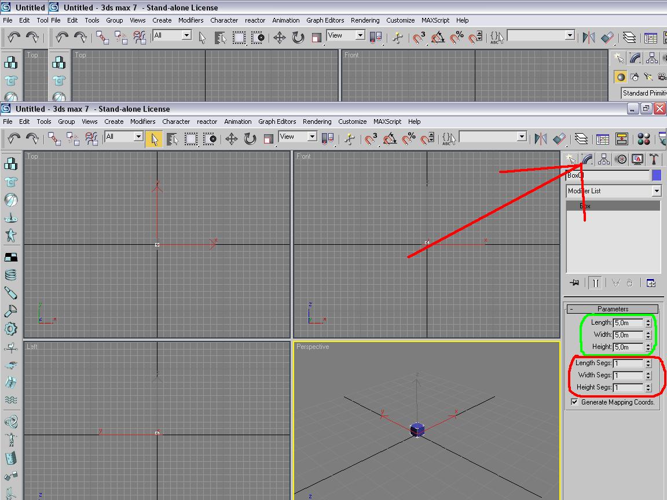667x500 pixels.
Task: Open the Customize menu in the back window
Action: 400,20
